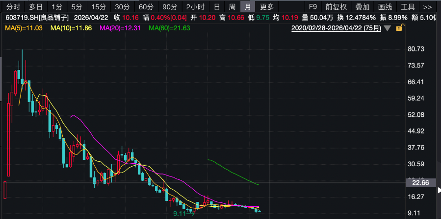Open the 更多 periods menu
The image size is (441, 219).
267,7
